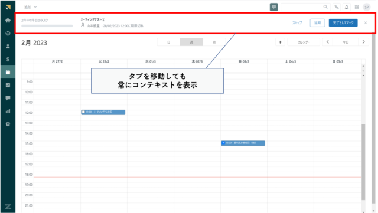Viewport: 378px width, 213px height.
Task: Click the Zendesk Sell logo at top
Action: coord(8,7)
